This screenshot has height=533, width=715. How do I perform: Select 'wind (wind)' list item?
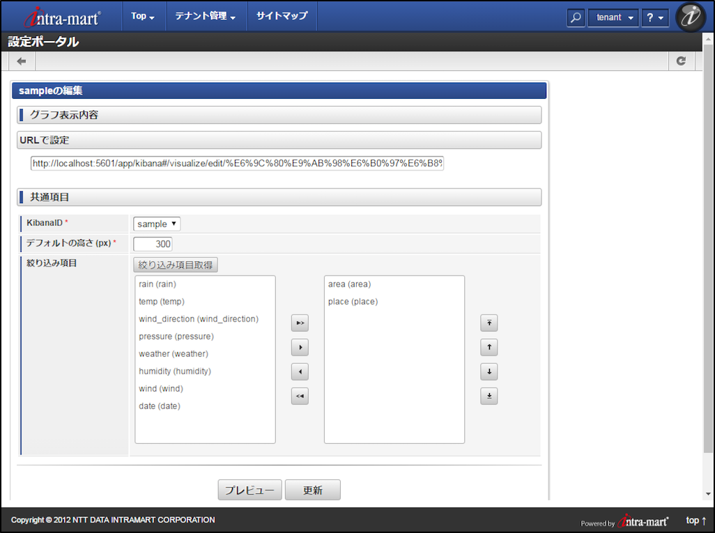point(160,389)
